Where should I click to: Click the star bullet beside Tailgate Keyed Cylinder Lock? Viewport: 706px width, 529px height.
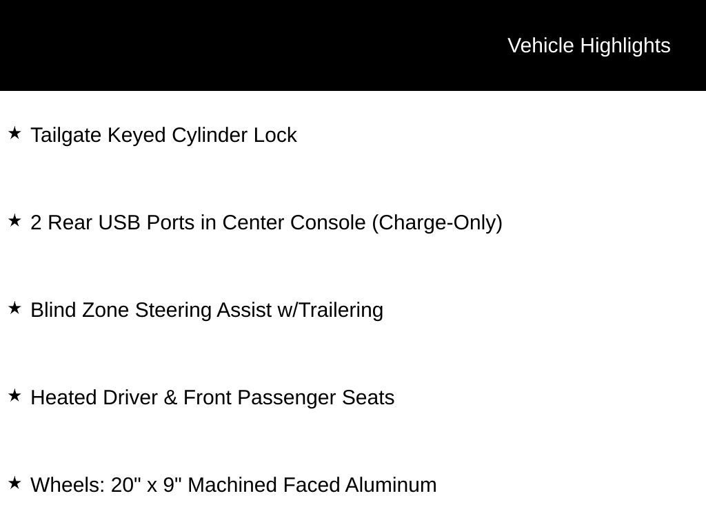pos(14,133)
